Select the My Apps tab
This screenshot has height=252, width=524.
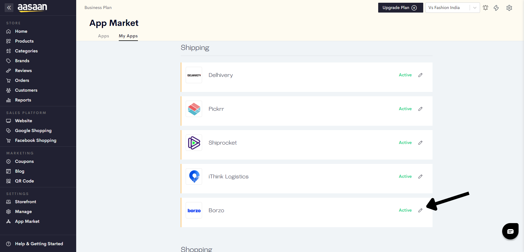[x=128, y=36]
